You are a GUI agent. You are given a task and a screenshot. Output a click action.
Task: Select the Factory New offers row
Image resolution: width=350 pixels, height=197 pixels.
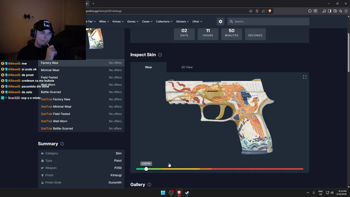tap(81, 63)
